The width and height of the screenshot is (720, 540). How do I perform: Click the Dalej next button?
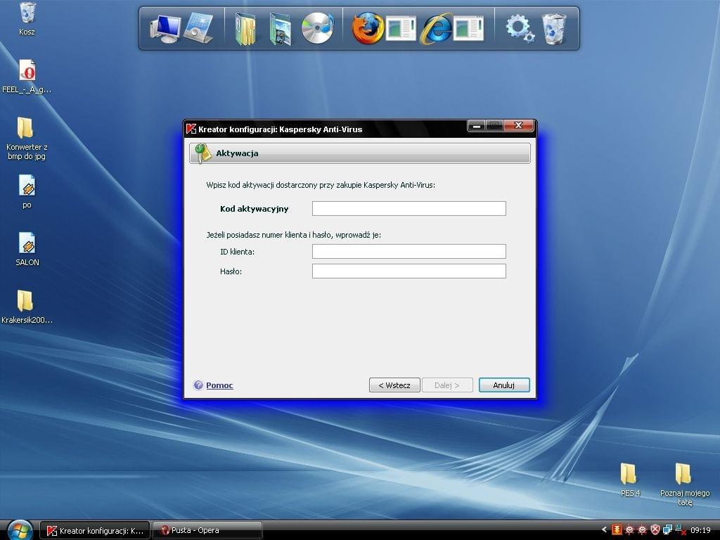447,385
